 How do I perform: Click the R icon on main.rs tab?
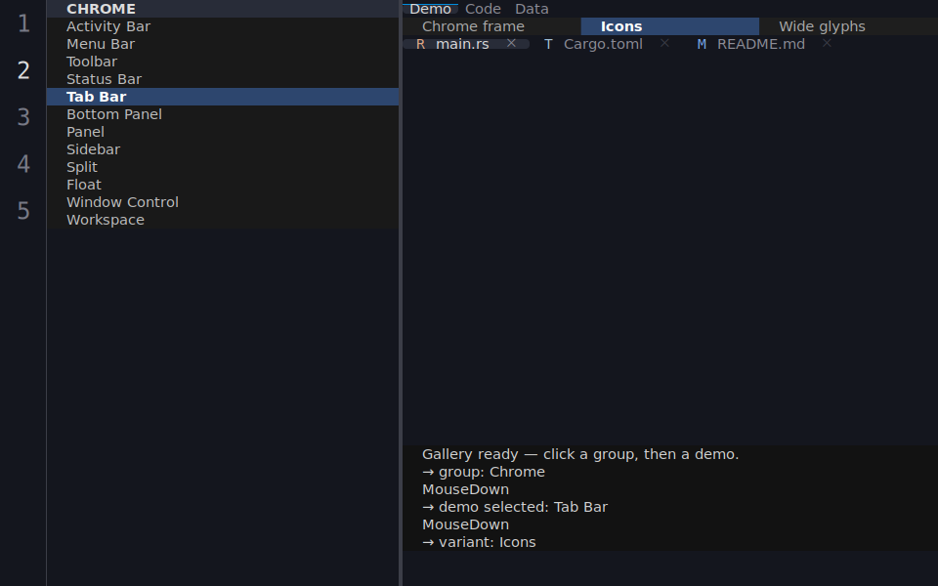pos(420,44)
